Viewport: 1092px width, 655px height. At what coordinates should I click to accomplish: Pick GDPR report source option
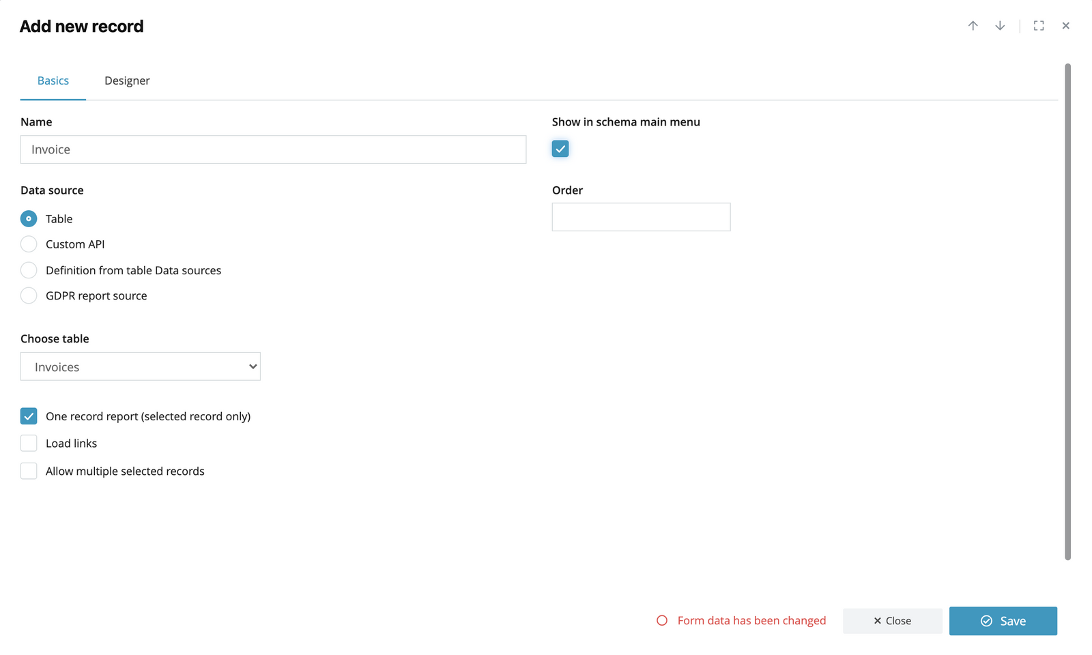(x=29, y=295)
